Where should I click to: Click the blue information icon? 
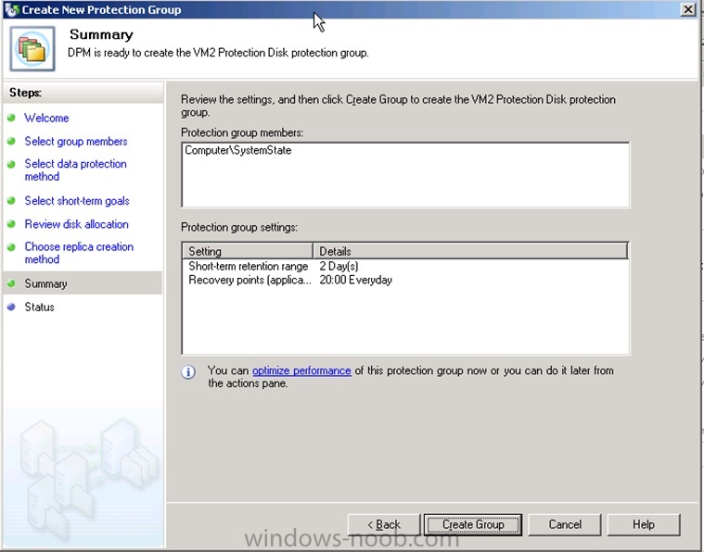(x=188, y=372)
